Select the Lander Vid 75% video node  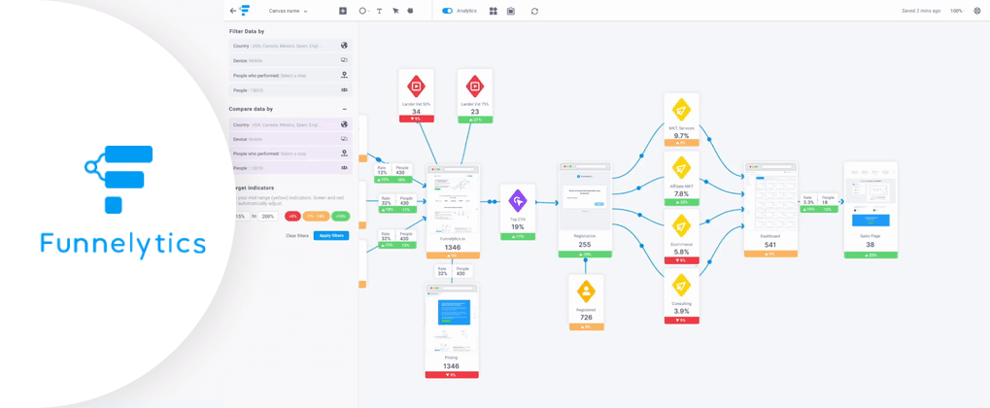point(474,85)
